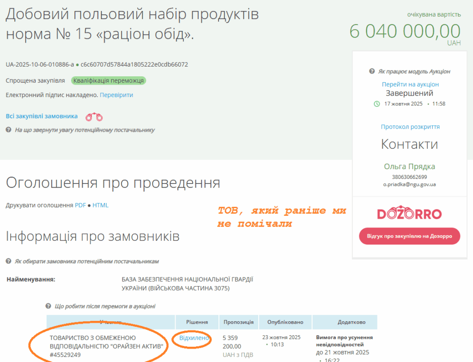This screenshot has width=473, height=362.
Task: Expand Як обирати замовника потенційним постачальникам help
Action: point(86,262)
